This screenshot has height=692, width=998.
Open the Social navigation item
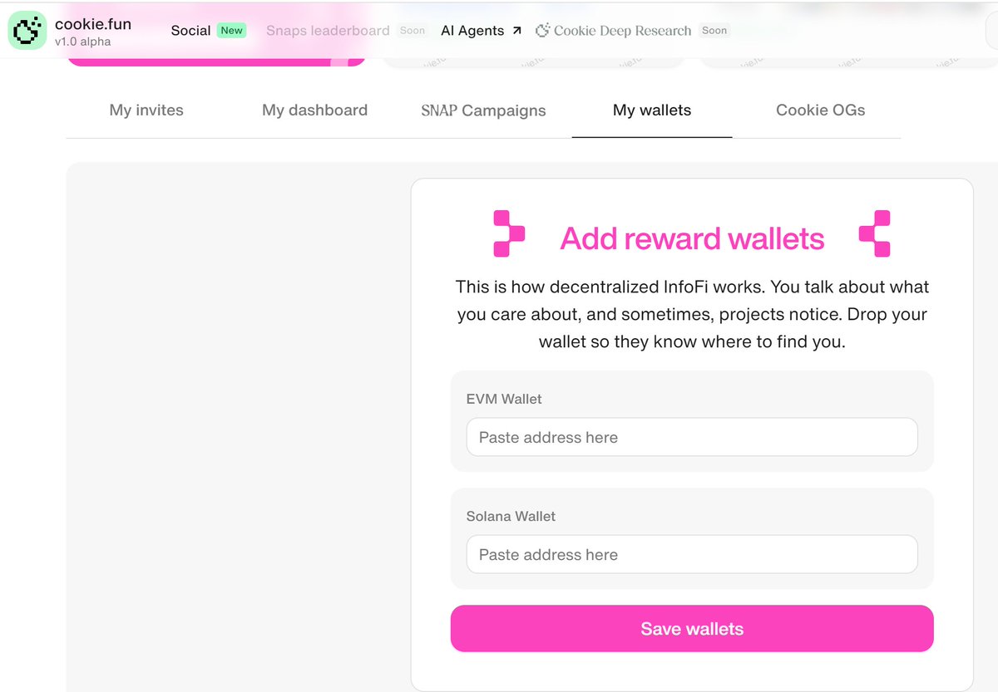coord(190,31)
